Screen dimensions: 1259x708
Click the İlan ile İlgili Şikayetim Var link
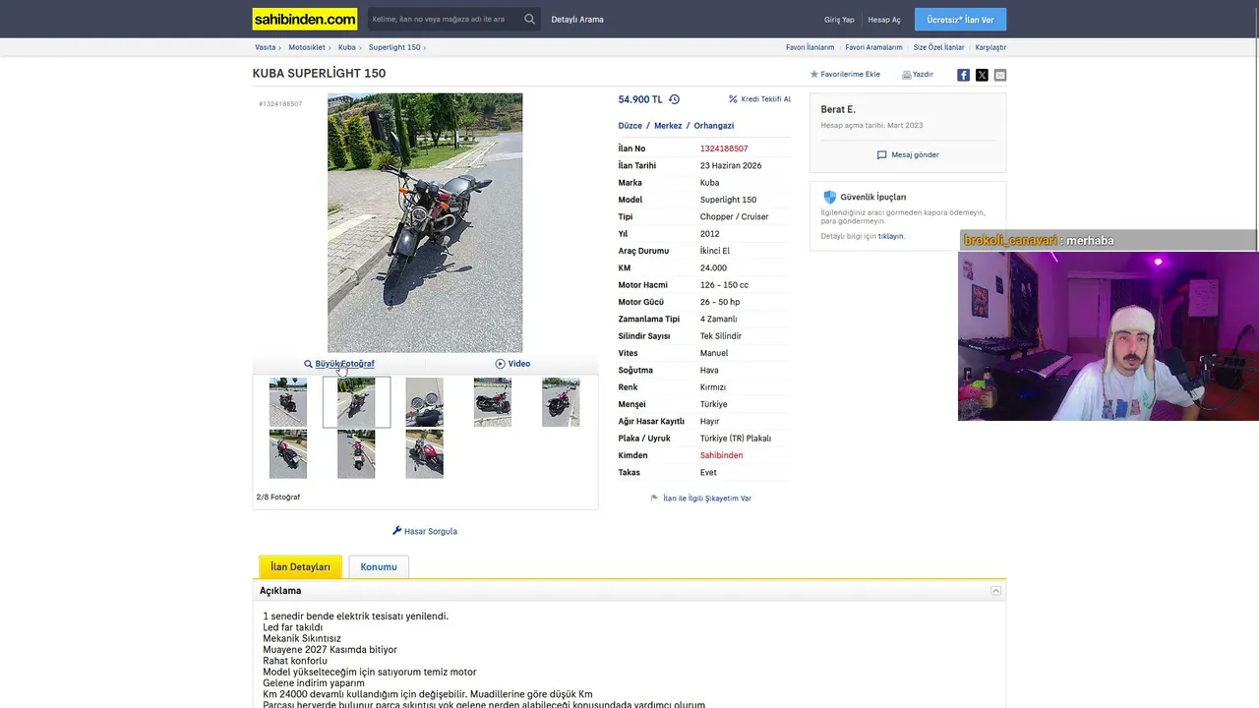coord(700,499)
